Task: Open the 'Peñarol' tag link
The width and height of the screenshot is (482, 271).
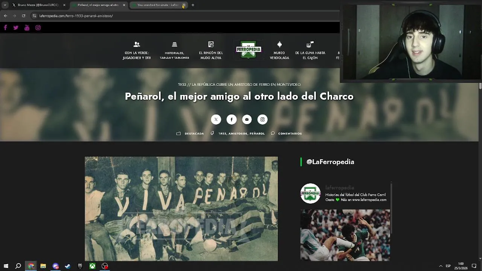Action: click(257, 134)
